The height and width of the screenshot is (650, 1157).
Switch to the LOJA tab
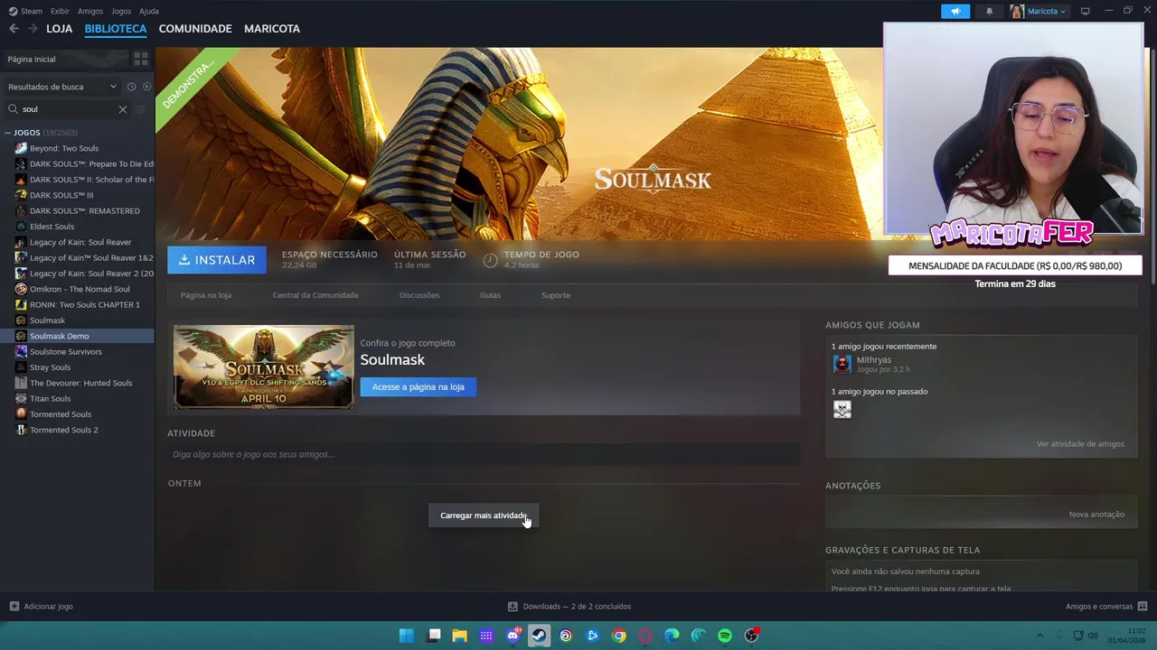(x=59, y=29)
